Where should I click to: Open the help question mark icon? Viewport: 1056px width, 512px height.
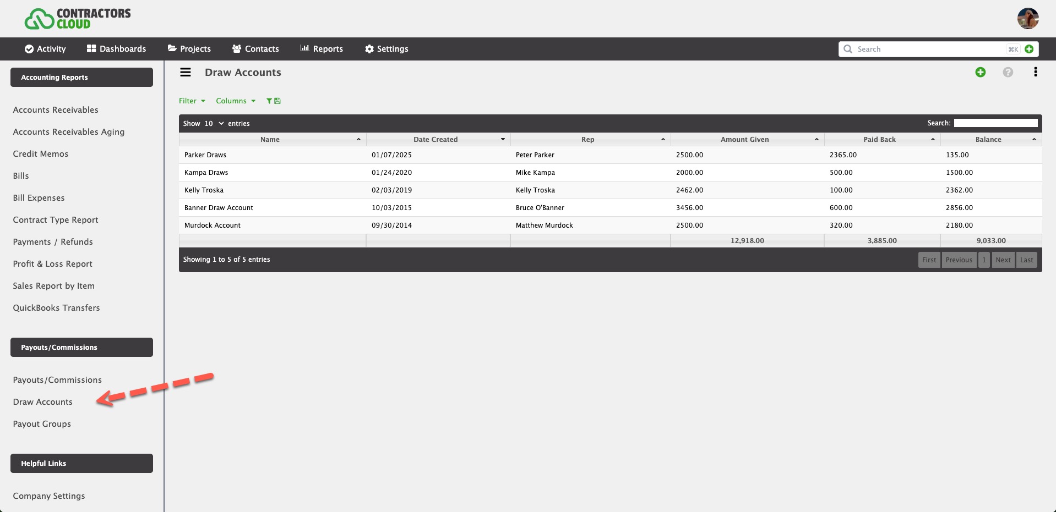pos(1008,72)
